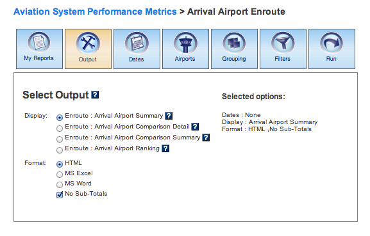The height and width of the screenshot is (236, 370).
Task: Open the My Reports document icon
Action: pyautogui.click(x=39, y=42)
